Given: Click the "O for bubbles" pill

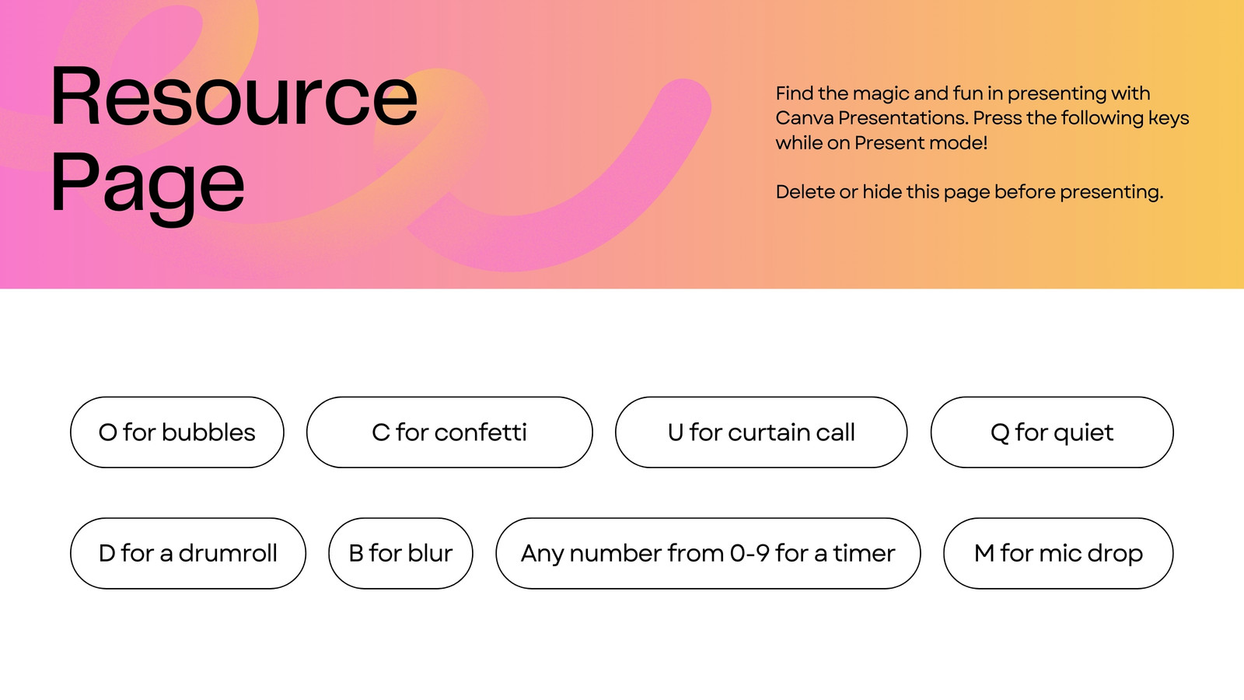Looking at the screenshot, I should (x=177, y=432).
